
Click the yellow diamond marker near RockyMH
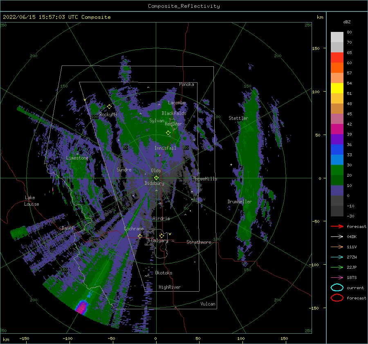(109, 107)
